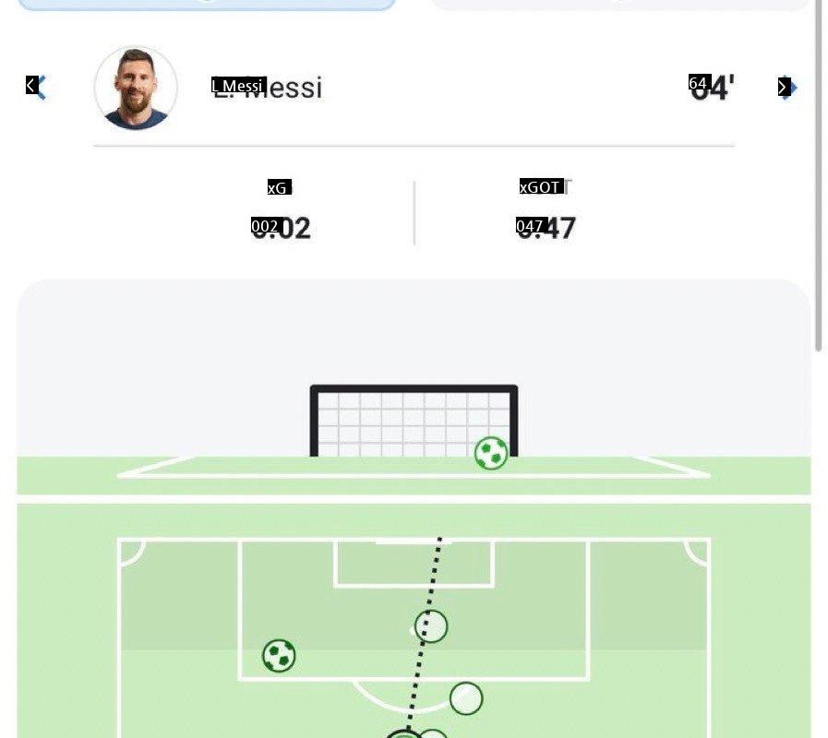Switch to the left top tab
The image size is (828, 738).
[207, 5]
